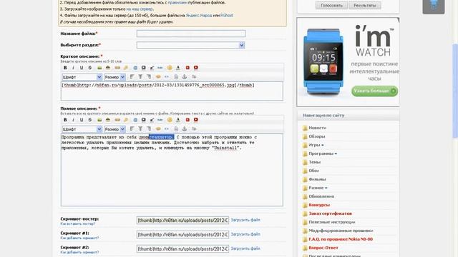Apply strikethrough in the short description toolbar
The width and height of the screenshot is (458, 257).
coord(90,68)
